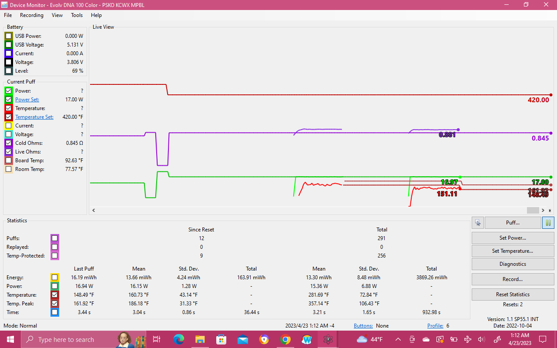Open Microsoft Store from the taskbar
557x348 pixels.
(x=221, y=339)
